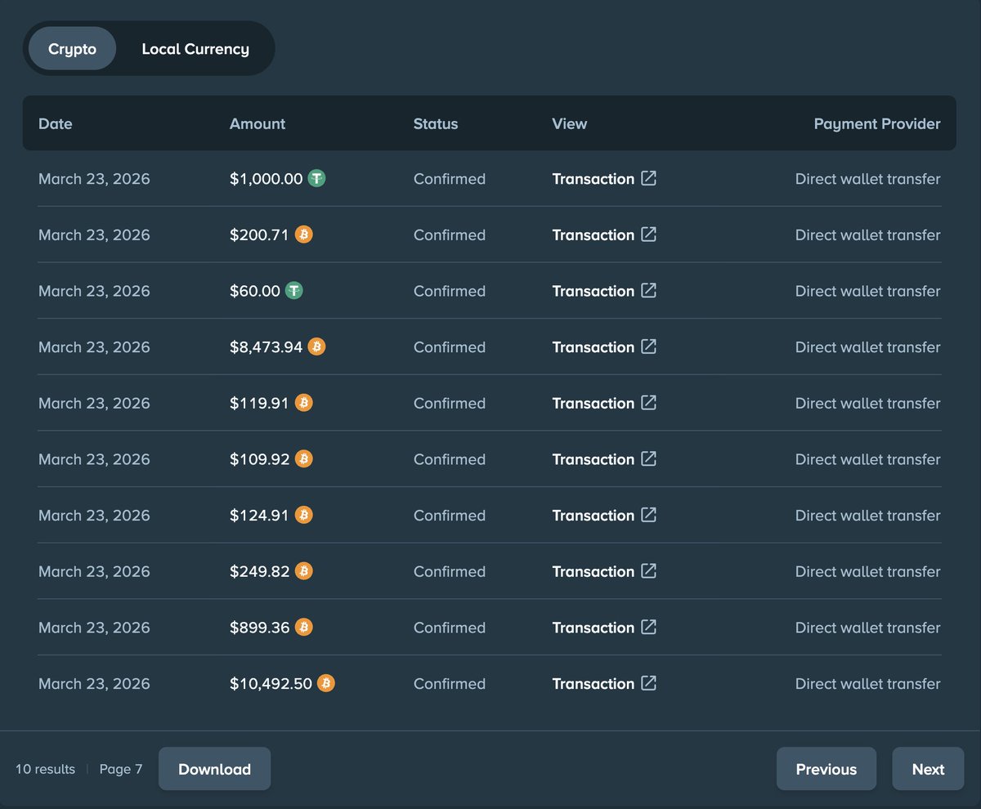Open external link icon in $8,473.94 row
981x809 pixels.
point(648,346)
